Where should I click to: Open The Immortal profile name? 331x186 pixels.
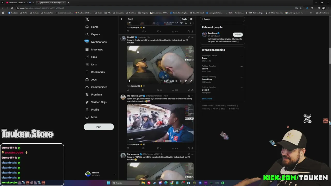pos(133,154)
